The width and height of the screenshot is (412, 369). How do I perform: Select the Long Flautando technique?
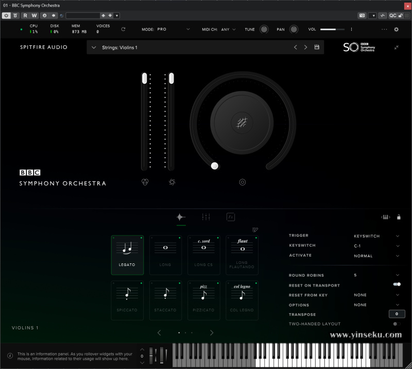coord(242,255)
